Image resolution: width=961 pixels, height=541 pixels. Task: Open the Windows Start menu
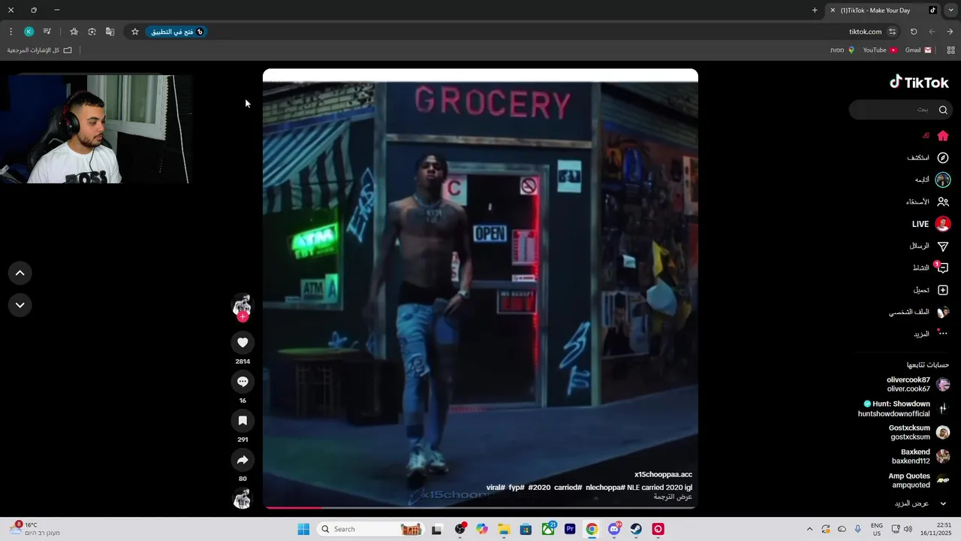[303, 529]
